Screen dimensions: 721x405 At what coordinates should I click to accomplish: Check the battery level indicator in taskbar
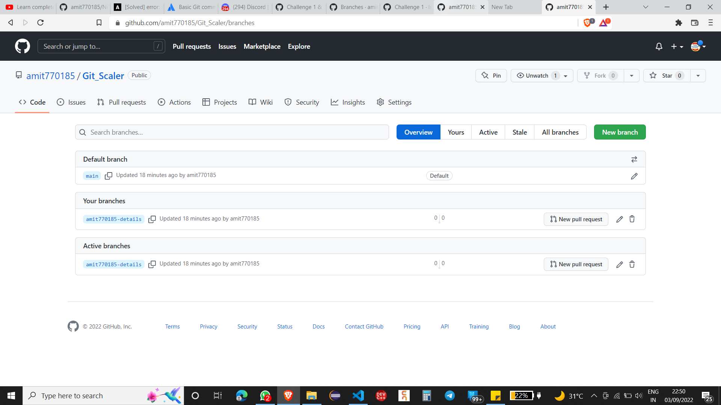point(522,395)
